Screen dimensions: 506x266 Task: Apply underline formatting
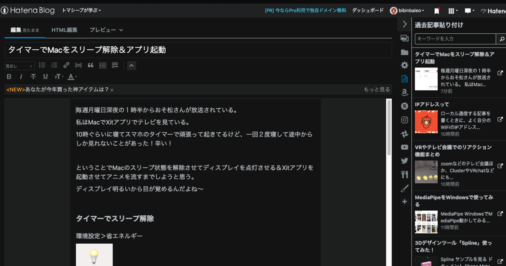[45, 77]
